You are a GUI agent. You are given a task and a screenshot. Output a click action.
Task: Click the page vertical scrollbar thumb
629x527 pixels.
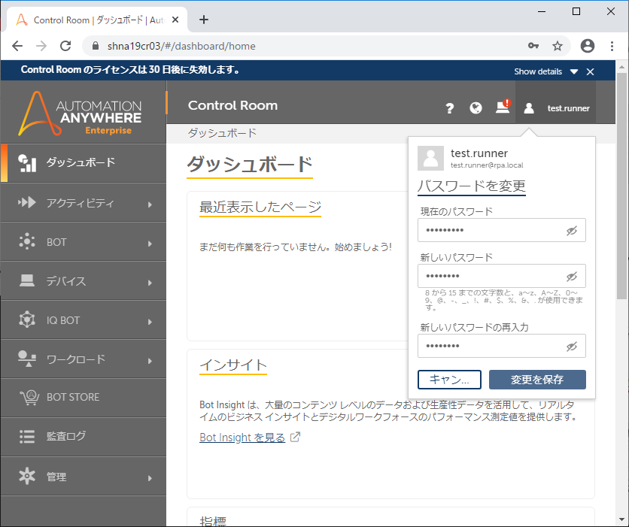point(621,186)
